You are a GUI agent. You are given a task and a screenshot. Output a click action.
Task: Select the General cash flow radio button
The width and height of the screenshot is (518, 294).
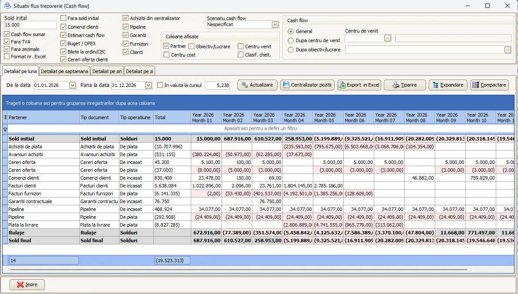click(291, 31)
